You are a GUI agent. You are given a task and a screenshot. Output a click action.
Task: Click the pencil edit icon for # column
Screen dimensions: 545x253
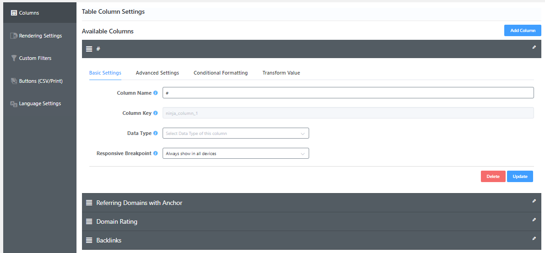click(534, 47)
